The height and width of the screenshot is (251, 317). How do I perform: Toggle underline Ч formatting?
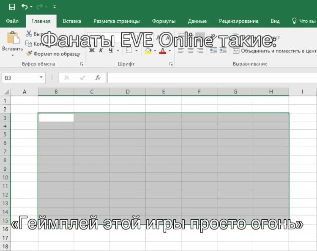point(110,50)
